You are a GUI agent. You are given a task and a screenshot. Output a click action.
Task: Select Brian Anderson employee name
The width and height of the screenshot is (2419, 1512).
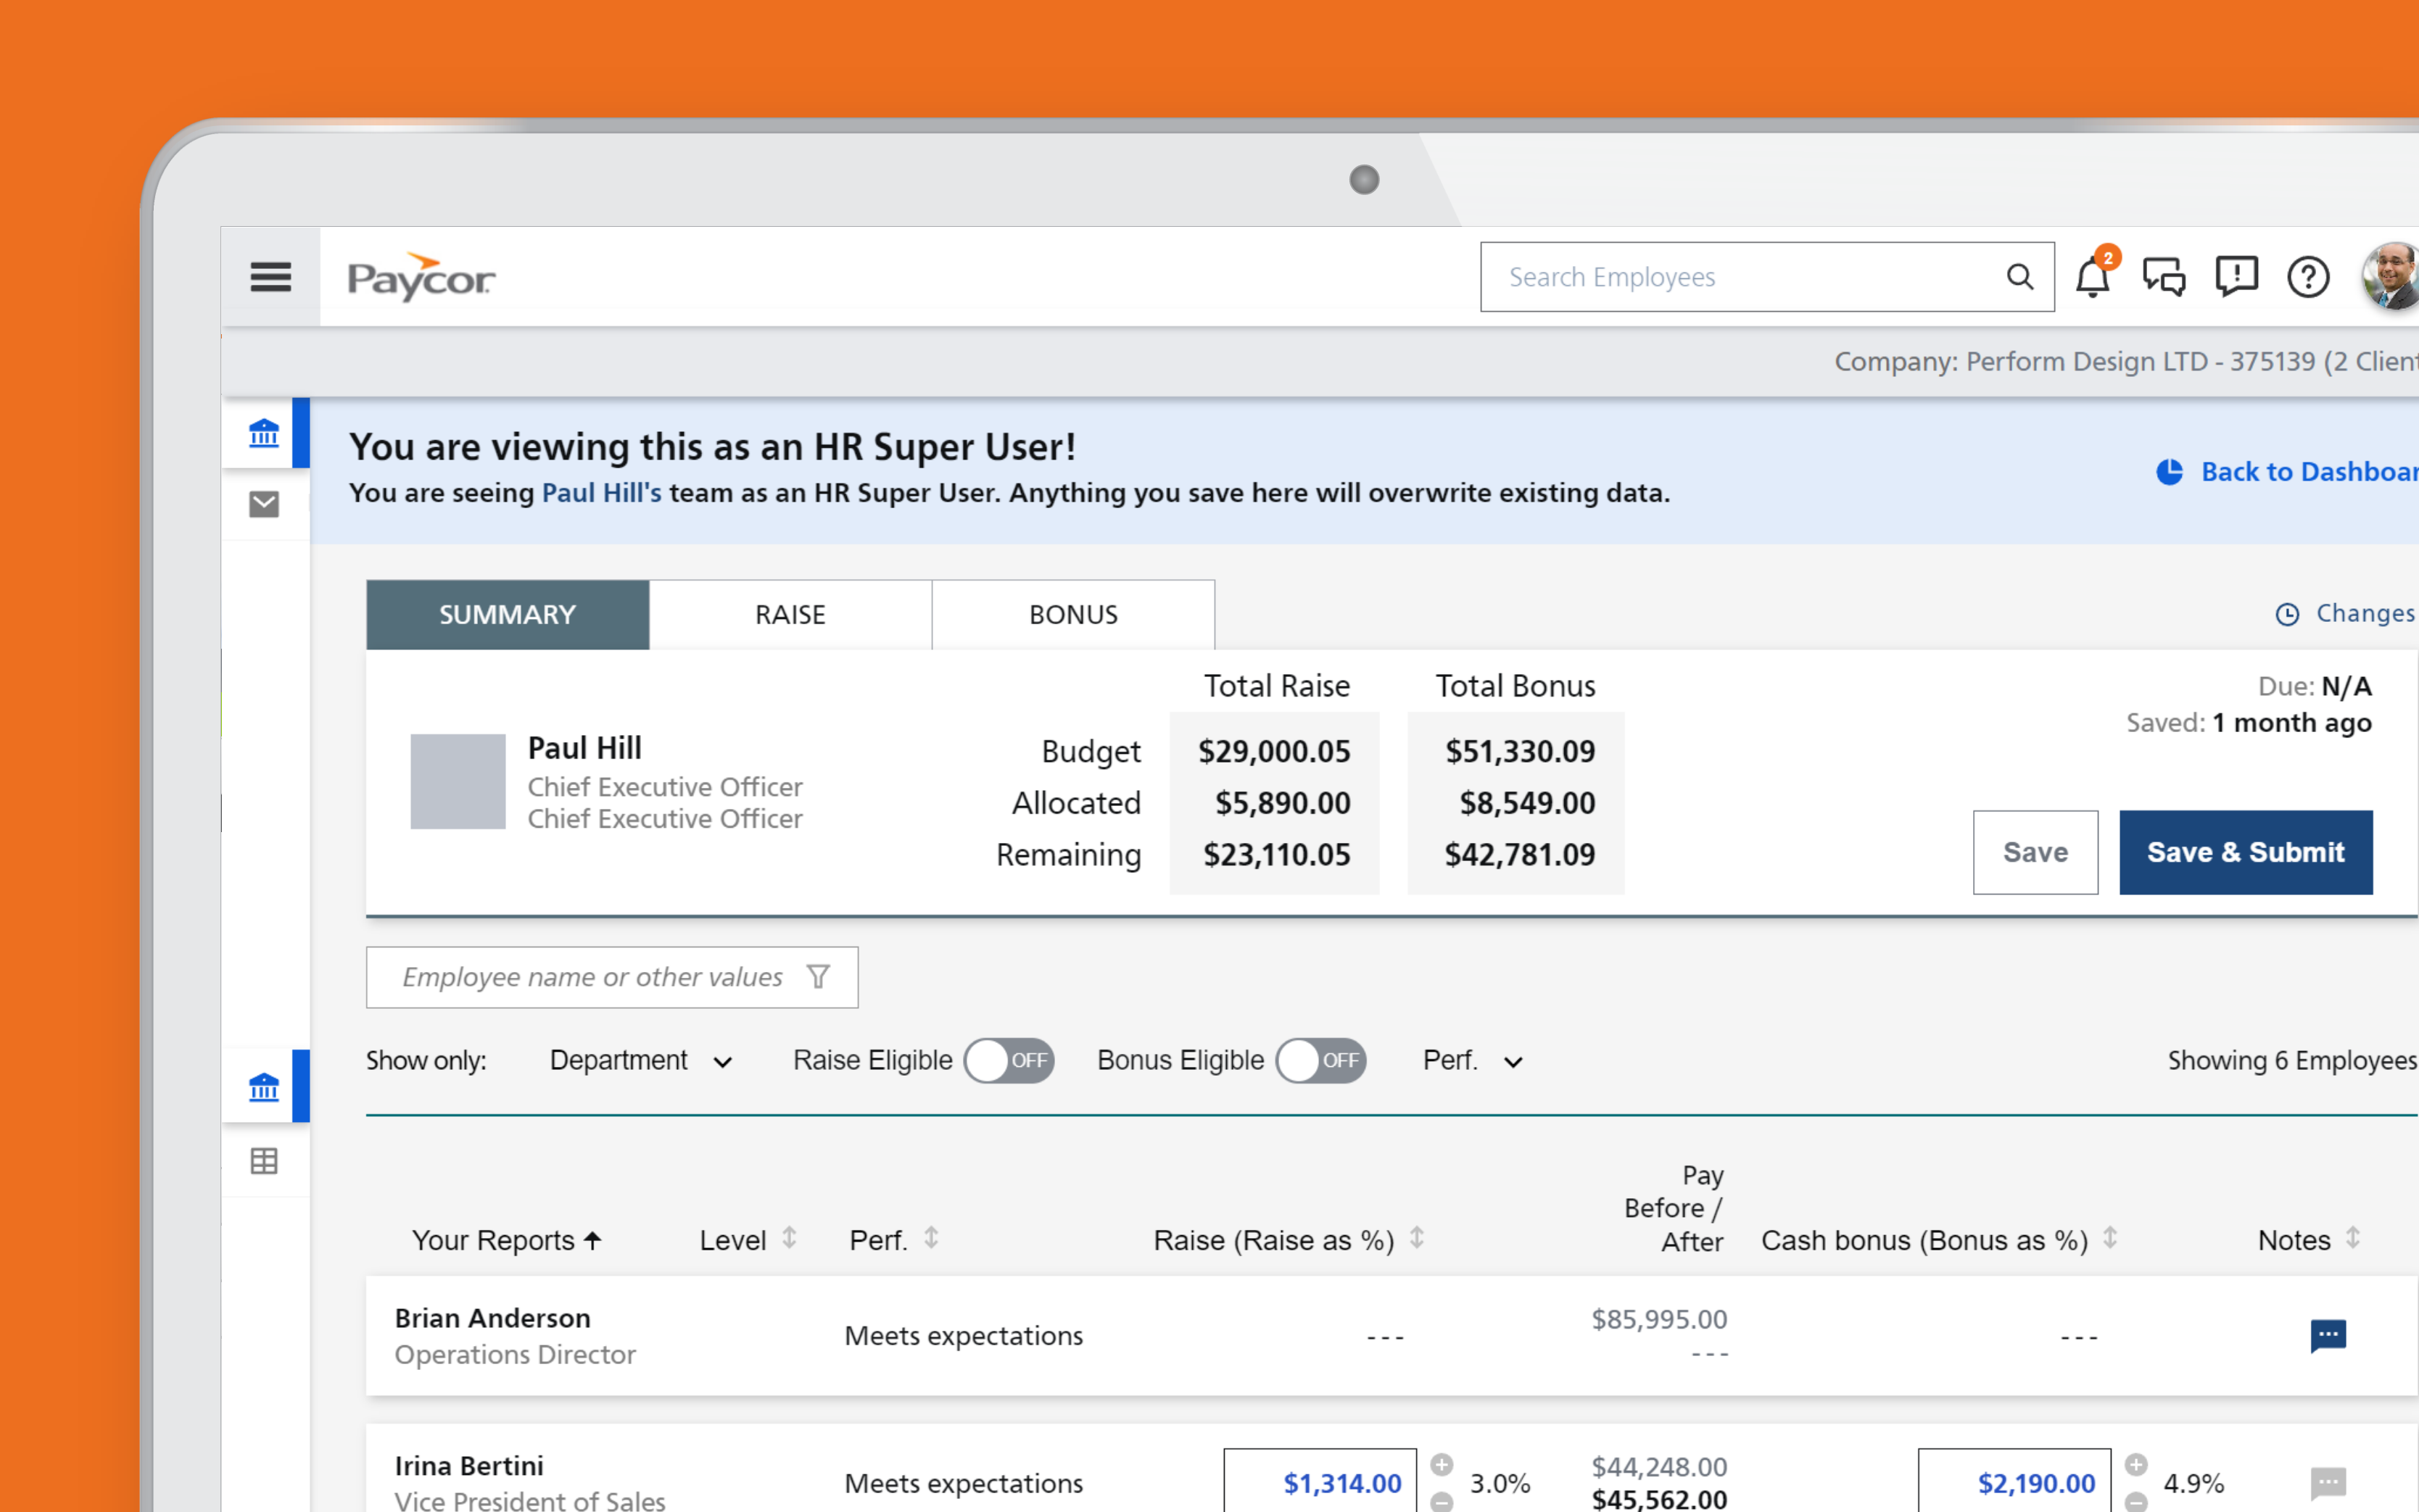point(492,1318)
